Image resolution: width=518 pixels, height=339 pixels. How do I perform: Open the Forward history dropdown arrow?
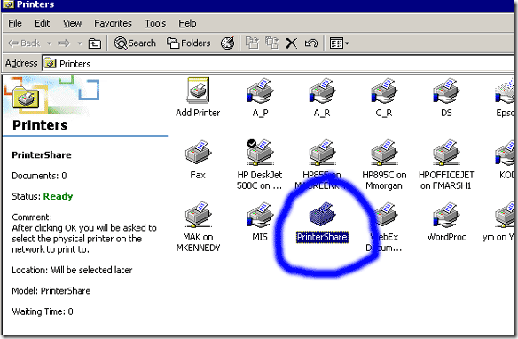tap(80, 43)
